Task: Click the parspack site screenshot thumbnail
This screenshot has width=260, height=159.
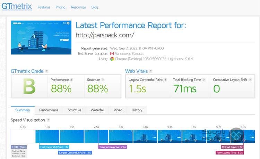Action: [41, 38]
